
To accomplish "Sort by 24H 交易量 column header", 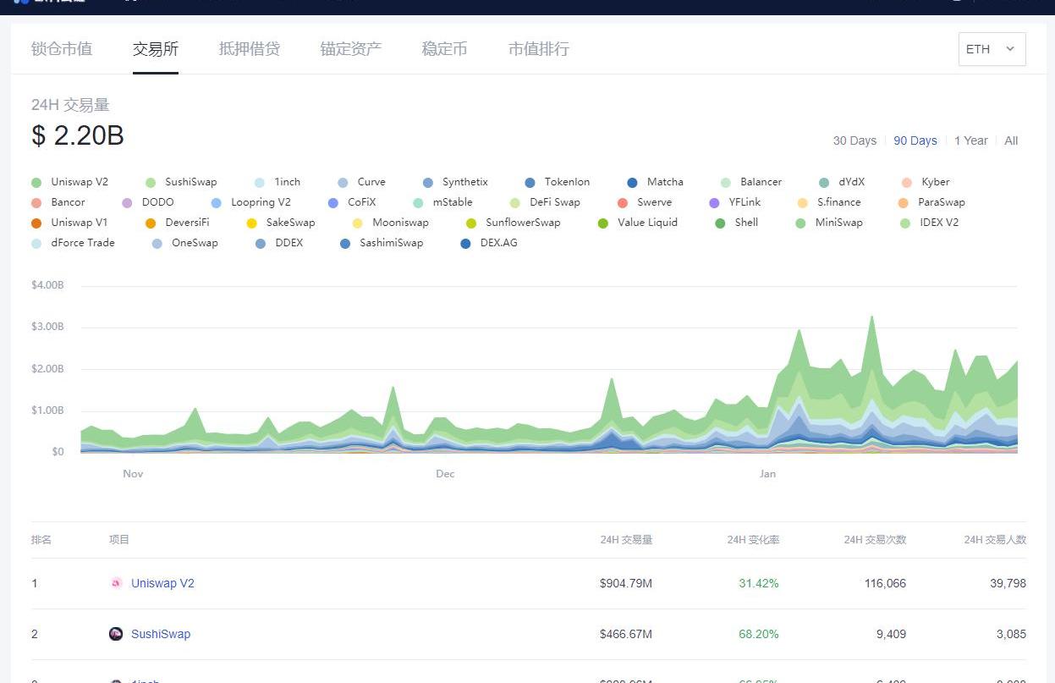I will [x=626, y=540].
